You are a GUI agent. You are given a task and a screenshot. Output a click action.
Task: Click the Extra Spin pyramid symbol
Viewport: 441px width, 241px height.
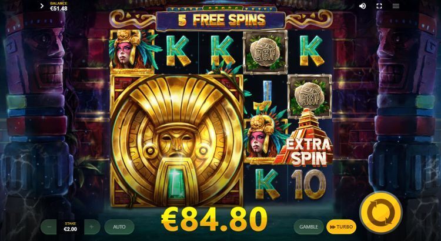(305, 138)
